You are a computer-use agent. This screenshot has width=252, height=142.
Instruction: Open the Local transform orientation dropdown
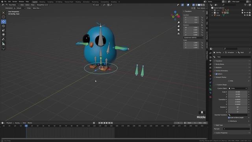point(97,5)
